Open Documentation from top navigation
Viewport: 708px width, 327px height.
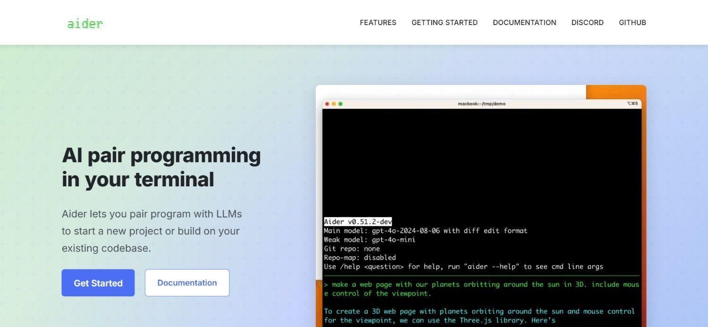tap(524, 23)
